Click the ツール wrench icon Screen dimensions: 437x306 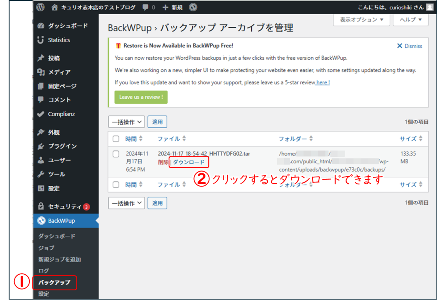[x=41, y=174]
